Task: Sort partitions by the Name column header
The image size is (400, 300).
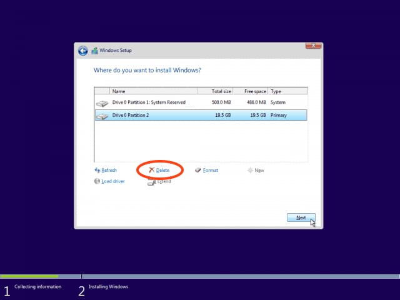Action: click(x=153, y=91)
